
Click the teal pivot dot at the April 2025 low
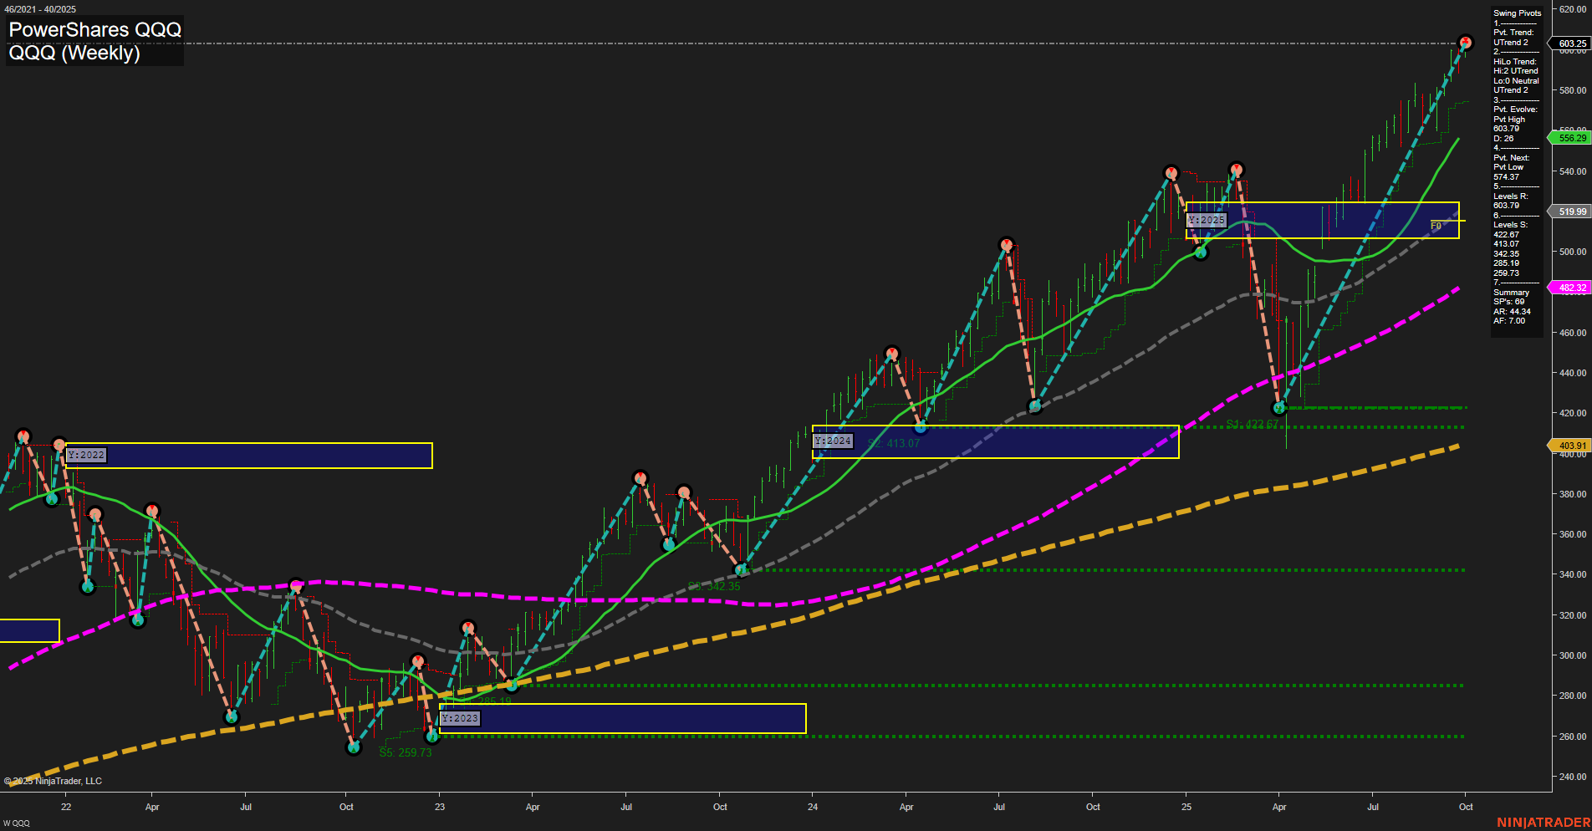pos(1278,409)
